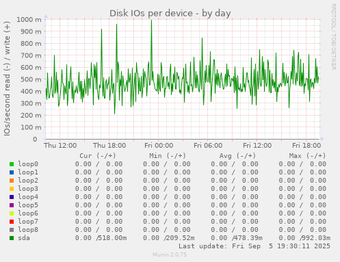Click the 'Thu 18:00' x-axis label
This screenshot has width=340, height=262.
[109, 145]
